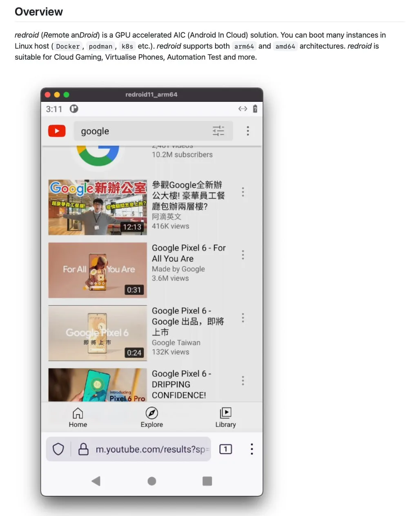Click the redroid11_arm64 window title
Viewport: 418px width, 516px height.
pyautogui.click(x=151, y=94)
